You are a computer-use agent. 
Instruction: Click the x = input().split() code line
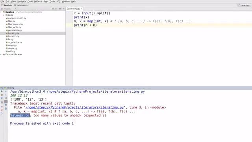pos(92,13)
